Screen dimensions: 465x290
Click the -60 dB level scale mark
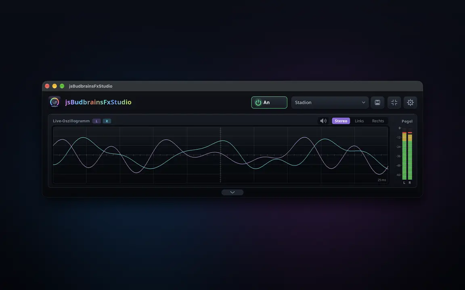pyautogui.click(x=398, y=175)
